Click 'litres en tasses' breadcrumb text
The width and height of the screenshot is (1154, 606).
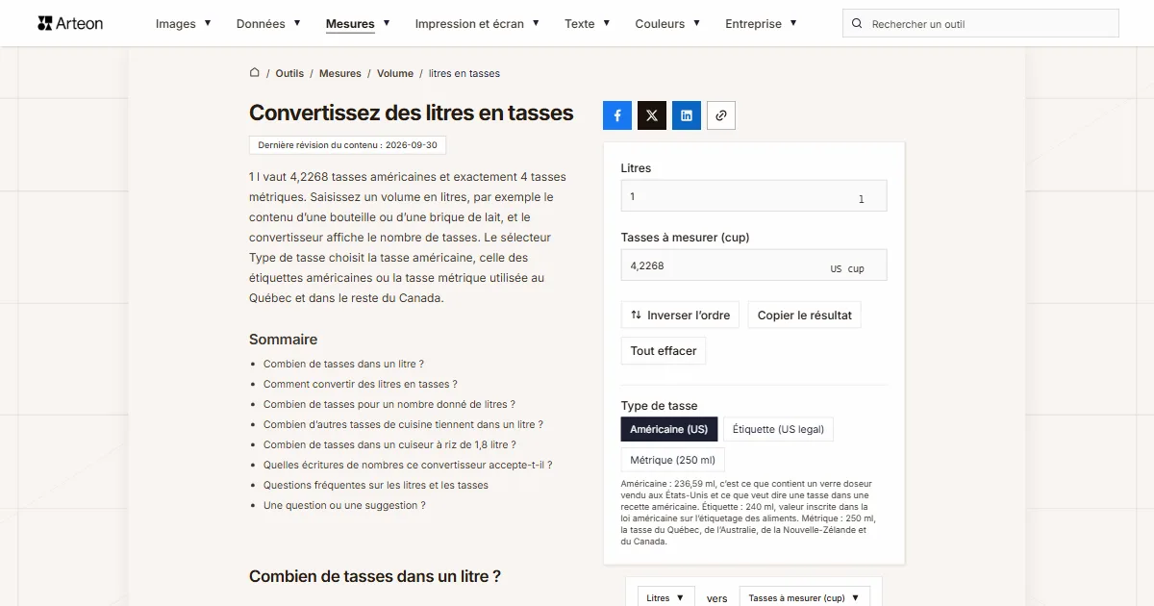click(x=464, y=73)
